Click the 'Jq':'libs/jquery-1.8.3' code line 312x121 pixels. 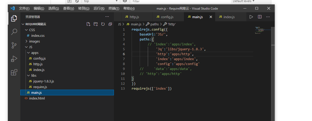pos(181,49)
